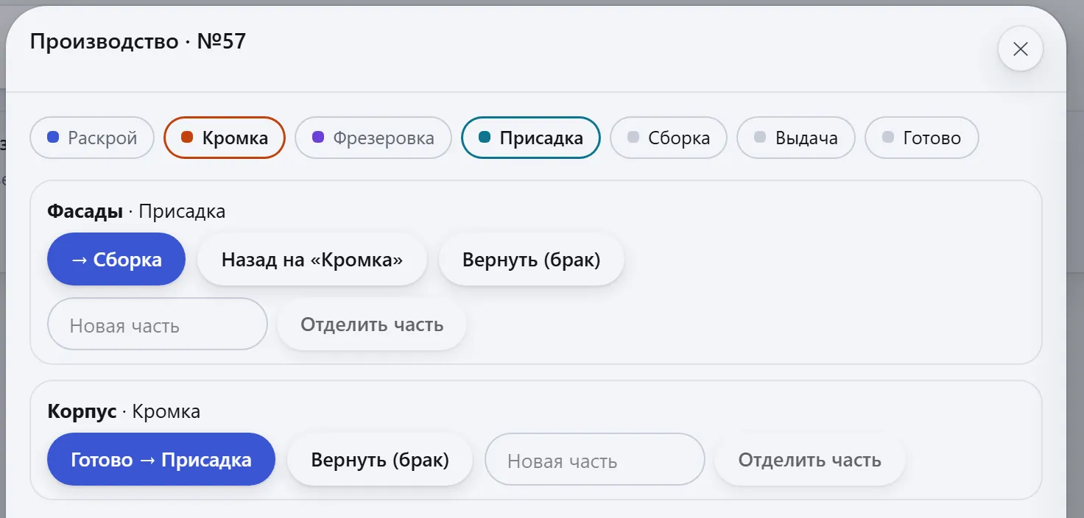The height and width of the screenshot is (518, 1084).
Task: Click the Фасады · Присадка heading
Action: pyautogui.click(x=136, y=211)
